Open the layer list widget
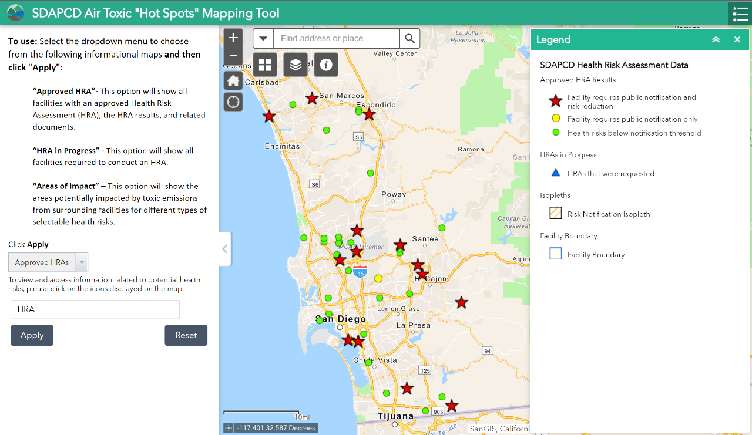The height and width of the screenshot is (435, 752). [x=296, y=65]
